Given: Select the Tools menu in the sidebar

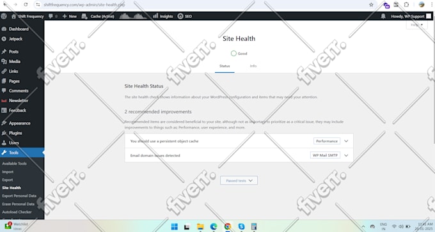Looking at the screenshot, I should (22, 153).
